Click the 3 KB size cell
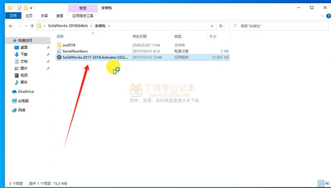331x188 pixels. click(x=224, y=51)
